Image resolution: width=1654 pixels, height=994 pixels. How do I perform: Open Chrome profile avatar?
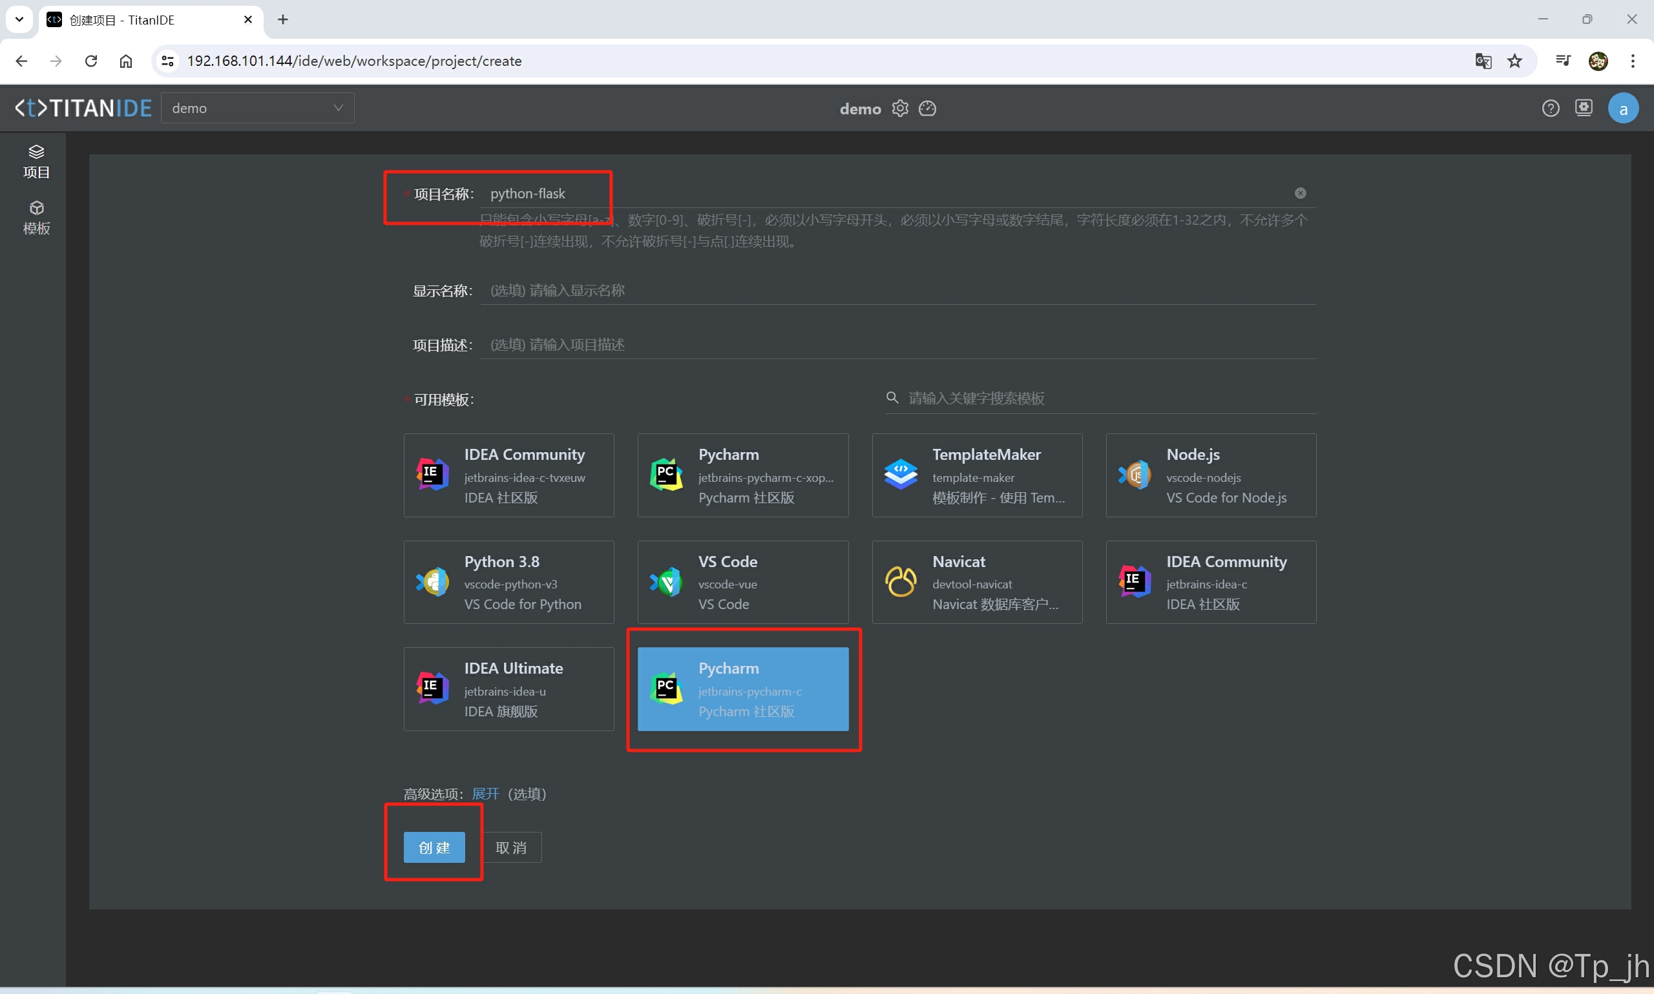tap(1598, 61)
